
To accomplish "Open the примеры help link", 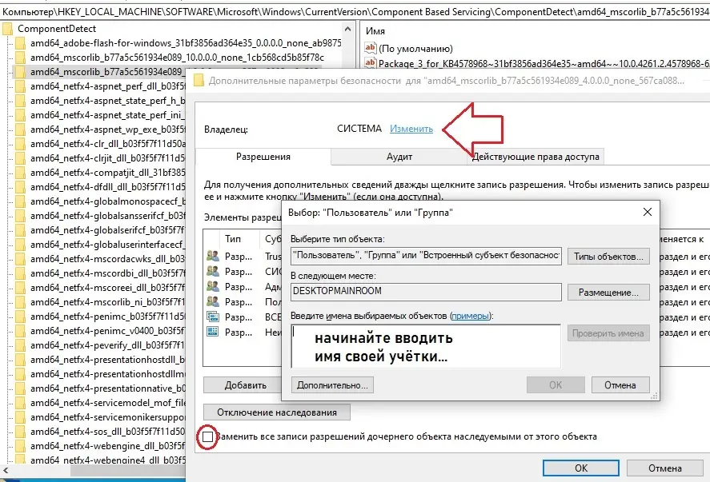I will tap(470, 317).
